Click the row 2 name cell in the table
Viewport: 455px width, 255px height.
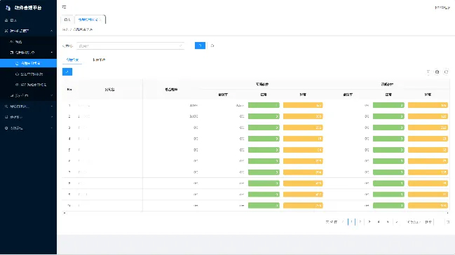[x=109, y=116]
